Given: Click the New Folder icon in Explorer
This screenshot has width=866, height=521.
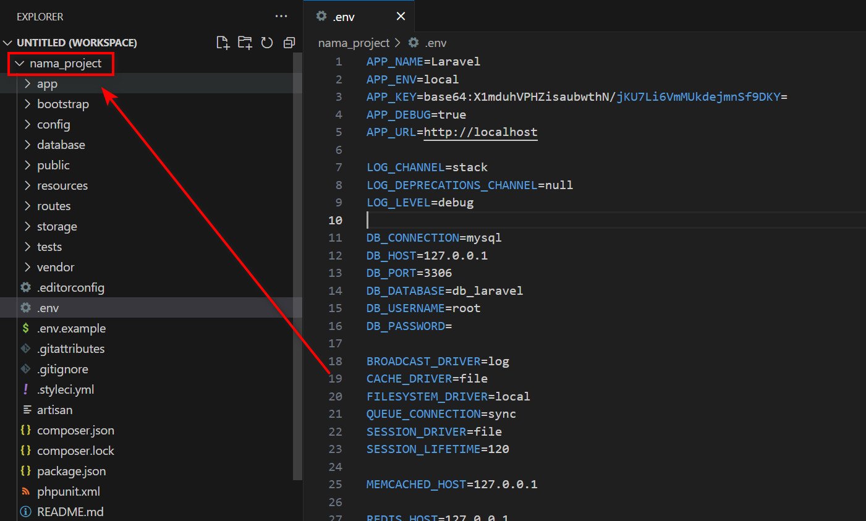Looking at the screenshot, I should click(x=245, y=43).
